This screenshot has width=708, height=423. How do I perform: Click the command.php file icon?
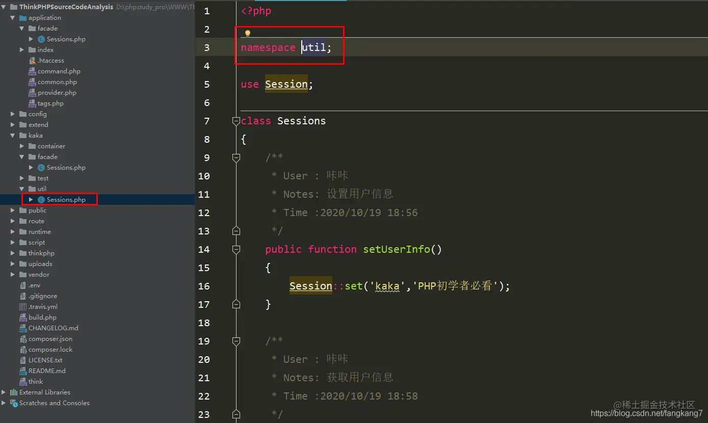click(32, 71)
